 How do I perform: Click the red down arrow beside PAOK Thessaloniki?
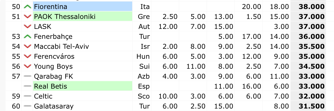coord(27,17)
